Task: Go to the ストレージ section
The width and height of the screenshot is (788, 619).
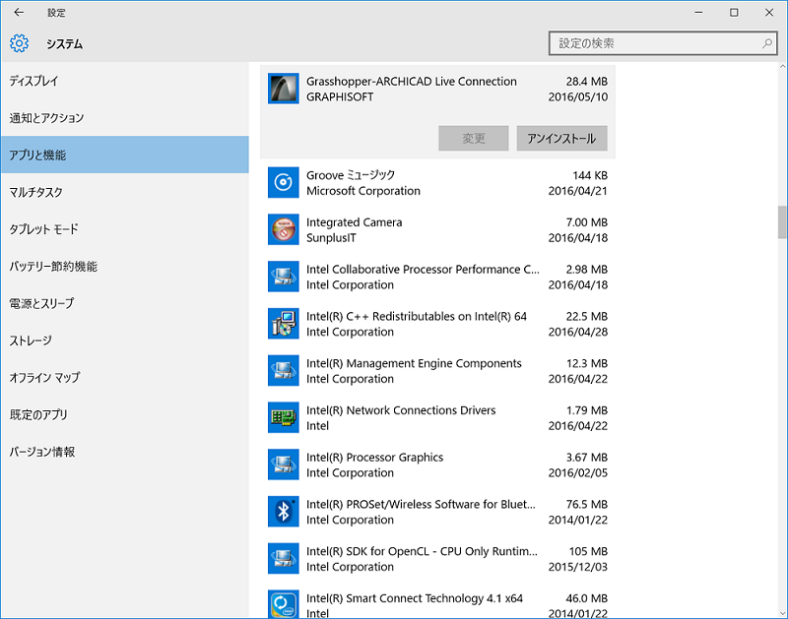Action: tap(31, 340)
